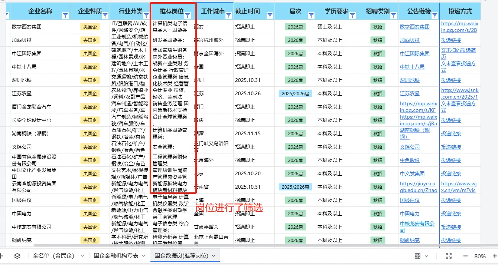Screen dimensions: 498x265
Task: Select 国企数据岗(推荐岗位) sheet tab
Action: point(181,256)
